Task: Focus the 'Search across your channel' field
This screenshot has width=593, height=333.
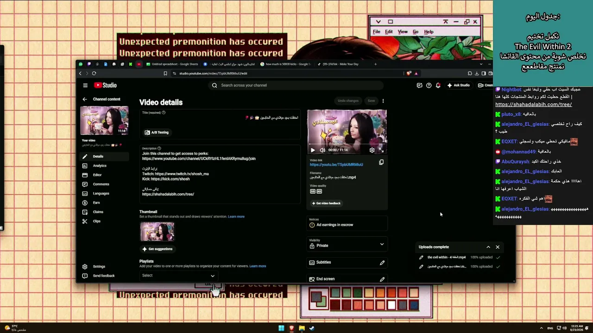Action: pyautogui.click(x=296, y=85)
